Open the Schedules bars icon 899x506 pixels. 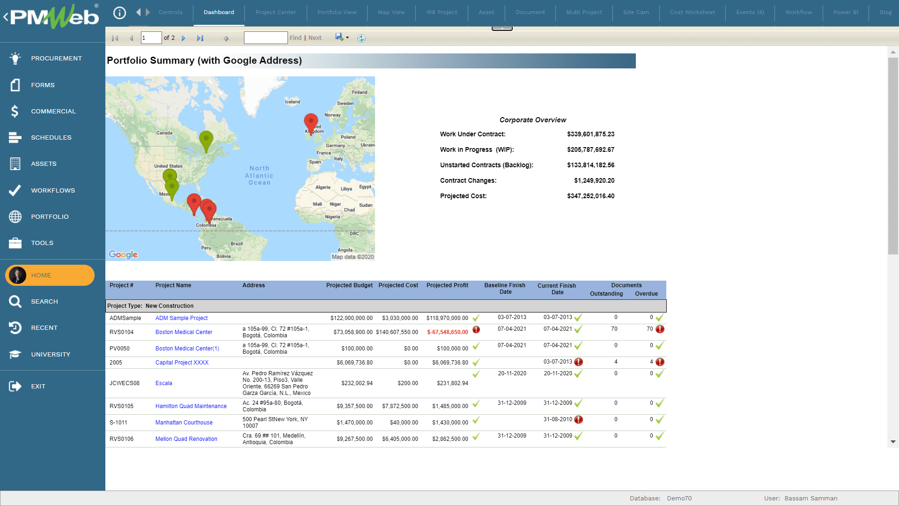click(15, 137)
